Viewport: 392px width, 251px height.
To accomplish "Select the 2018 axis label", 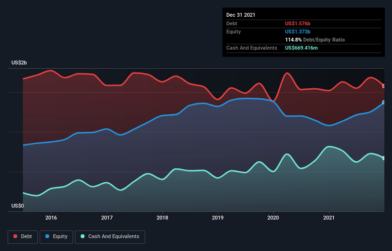I will pyautogui.click(x=162, y=218).
